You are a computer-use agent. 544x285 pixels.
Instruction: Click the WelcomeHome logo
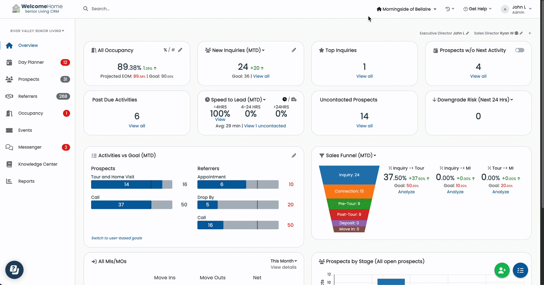[37, 9]
